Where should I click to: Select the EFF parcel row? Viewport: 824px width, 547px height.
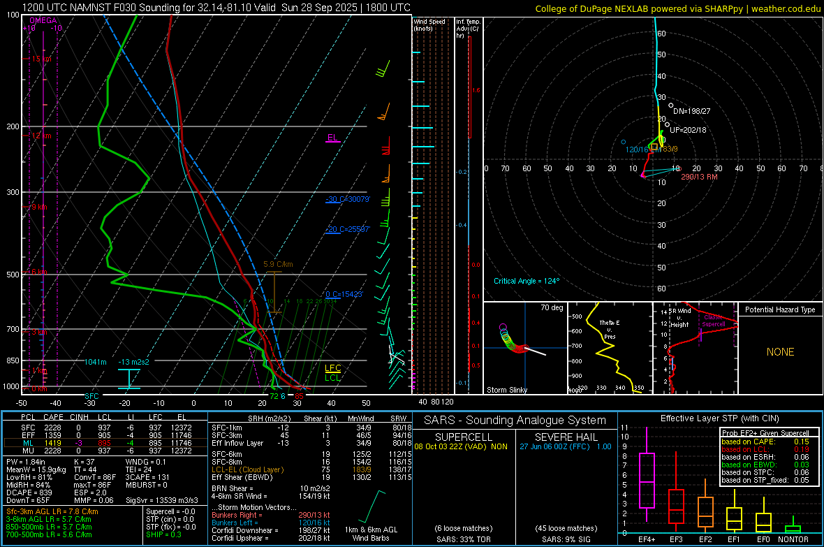pos(105,435)
